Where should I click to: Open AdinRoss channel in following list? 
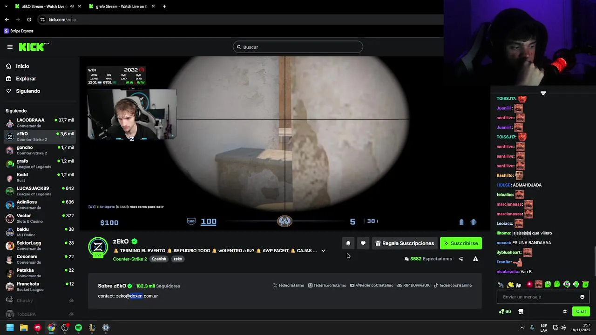(40, 205)
